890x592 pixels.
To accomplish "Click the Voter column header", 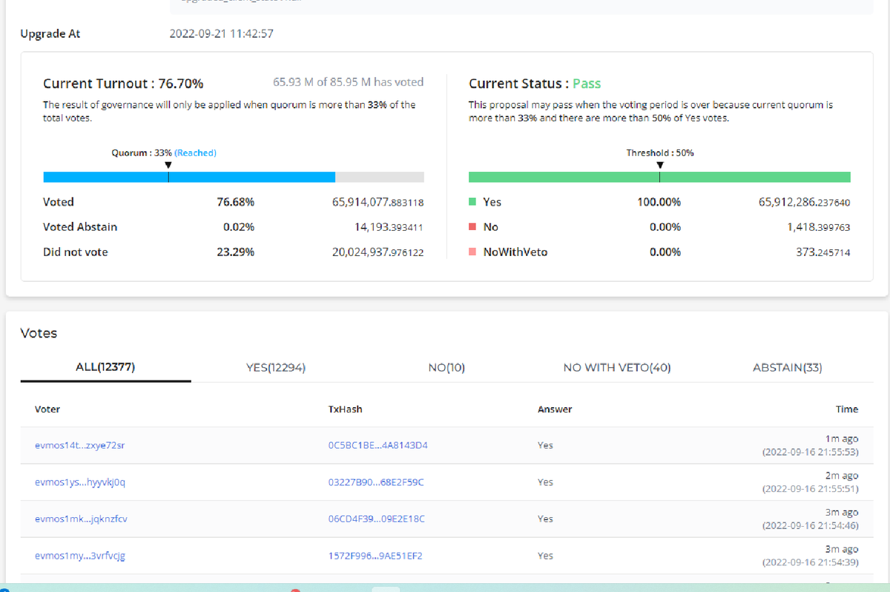I will [47, 409].
